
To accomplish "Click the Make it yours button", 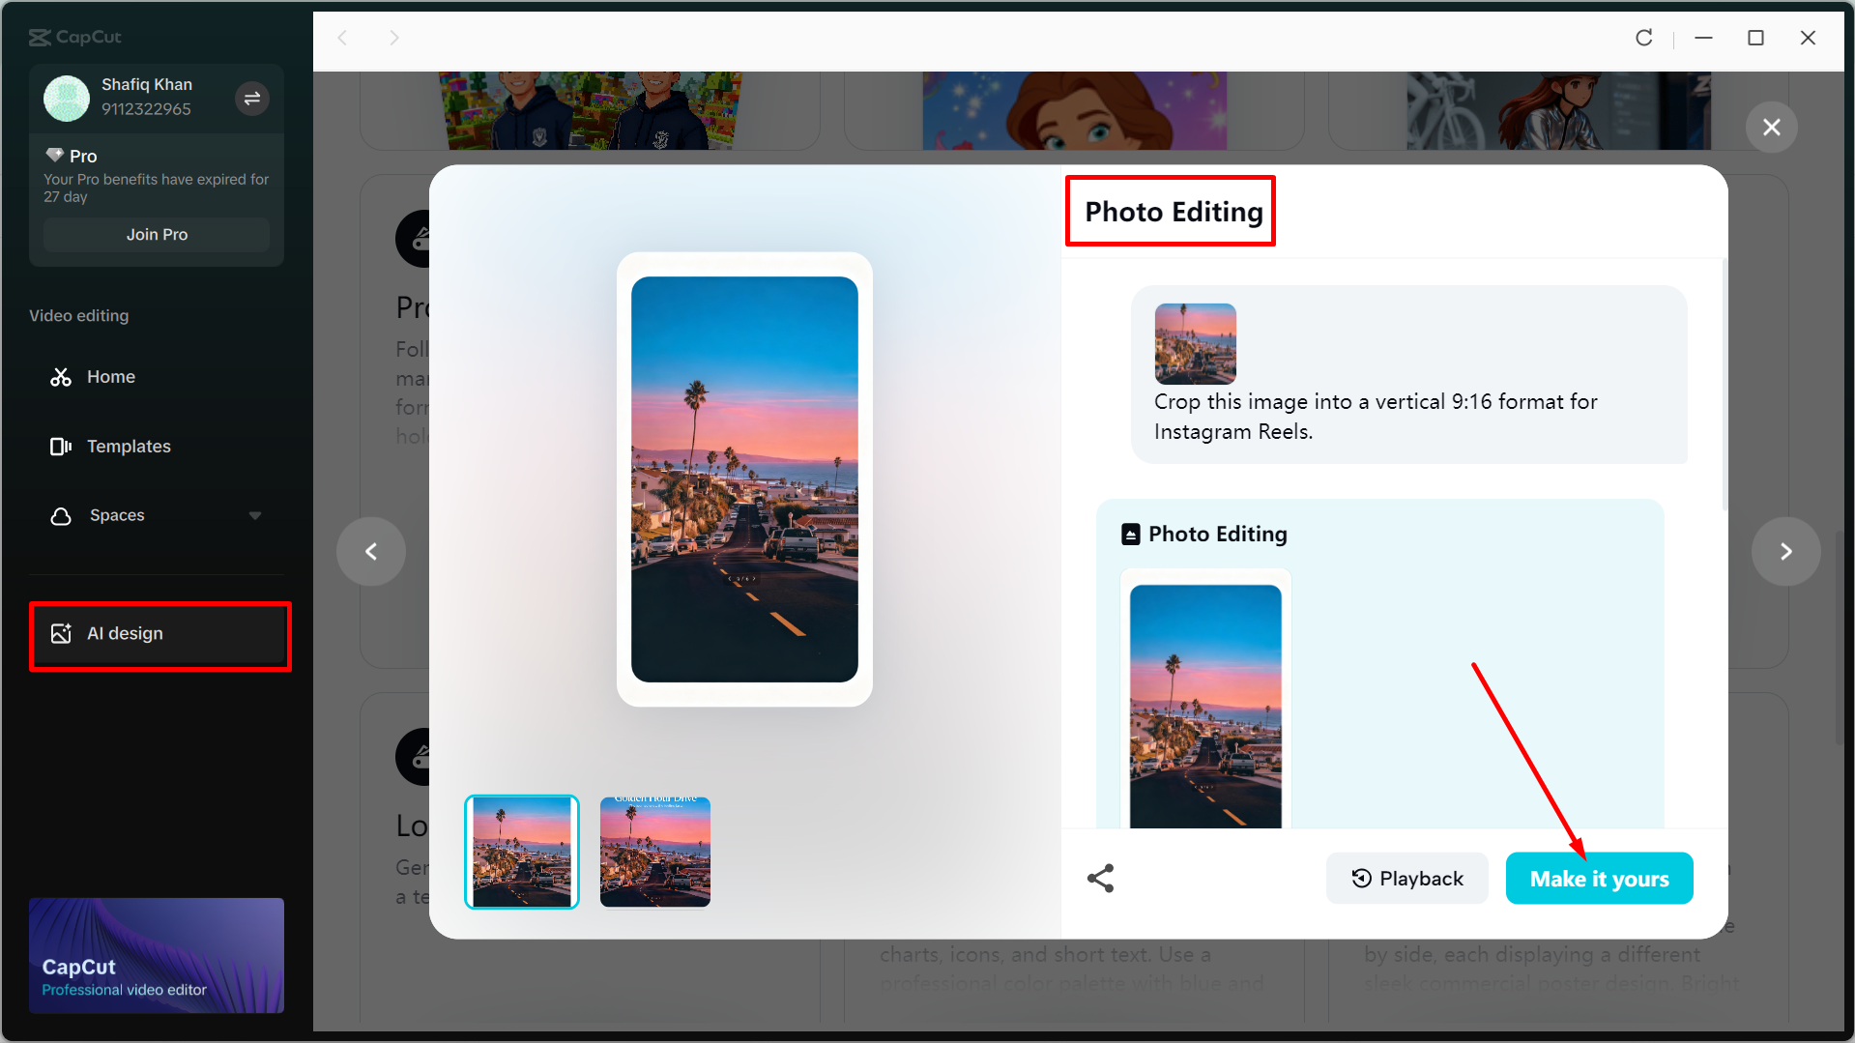I will click(1598, 878).
